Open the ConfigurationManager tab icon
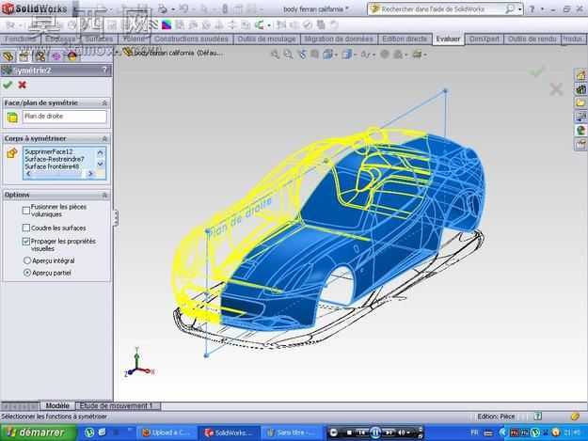The width and height of the screenshot is (588, 441). point(40,56)
